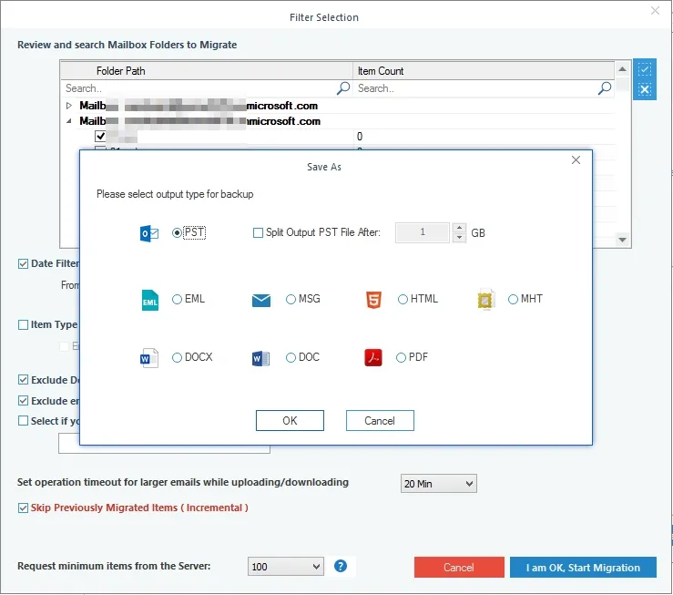The height and width of the screenshot is (595, 673).
Task: Decrease the split size GB value
Action: click(459, 238)
